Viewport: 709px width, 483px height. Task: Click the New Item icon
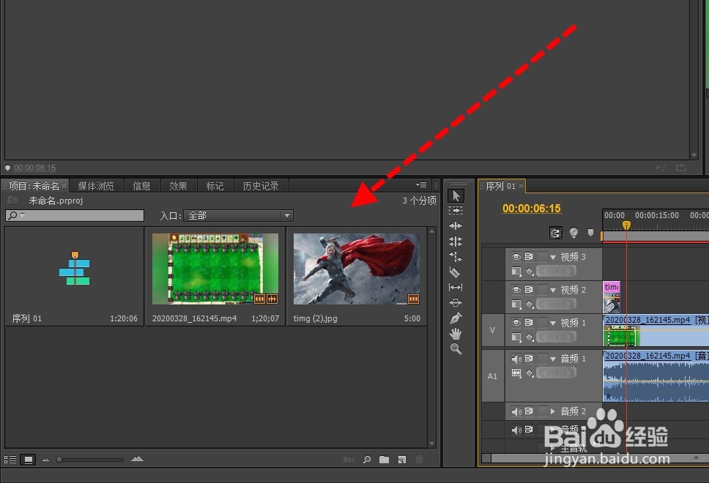[401, 460]
